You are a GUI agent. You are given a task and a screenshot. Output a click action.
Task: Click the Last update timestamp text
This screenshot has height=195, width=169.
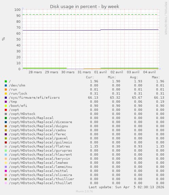coord(126,187)
